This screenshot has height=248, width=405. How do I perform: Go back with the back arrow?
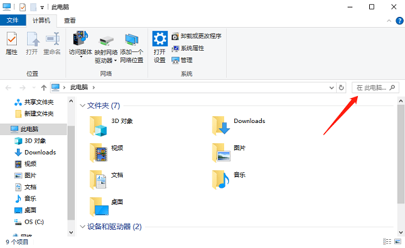coord(8,88)
